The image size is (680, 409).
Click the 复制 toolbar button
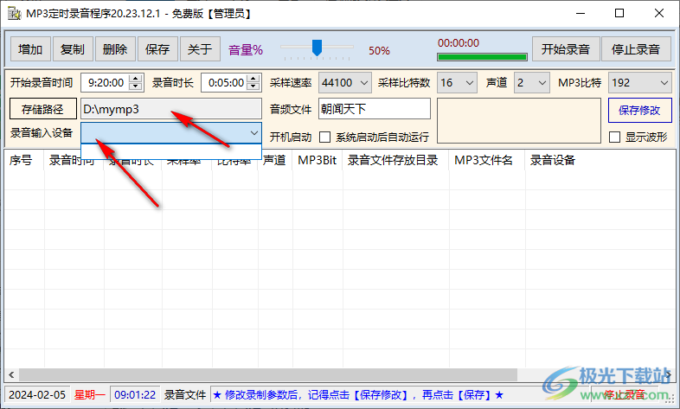pos(73,49)
